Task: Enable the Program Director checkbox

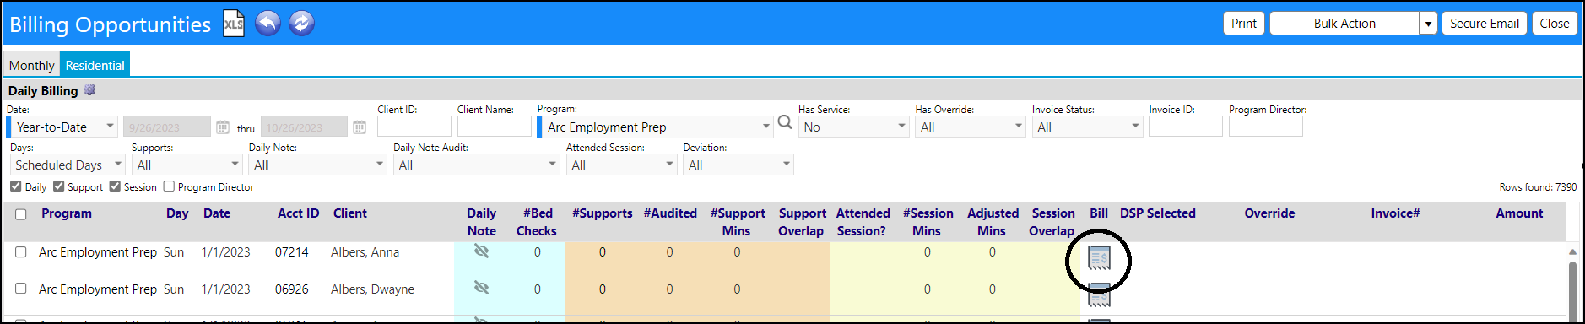Action: pos(169,186)
